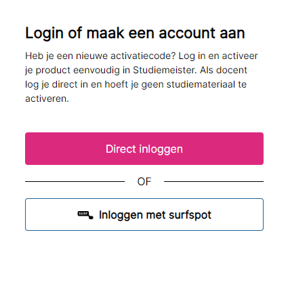Click the 'Direct inloggen' white label text

[144, 149]
